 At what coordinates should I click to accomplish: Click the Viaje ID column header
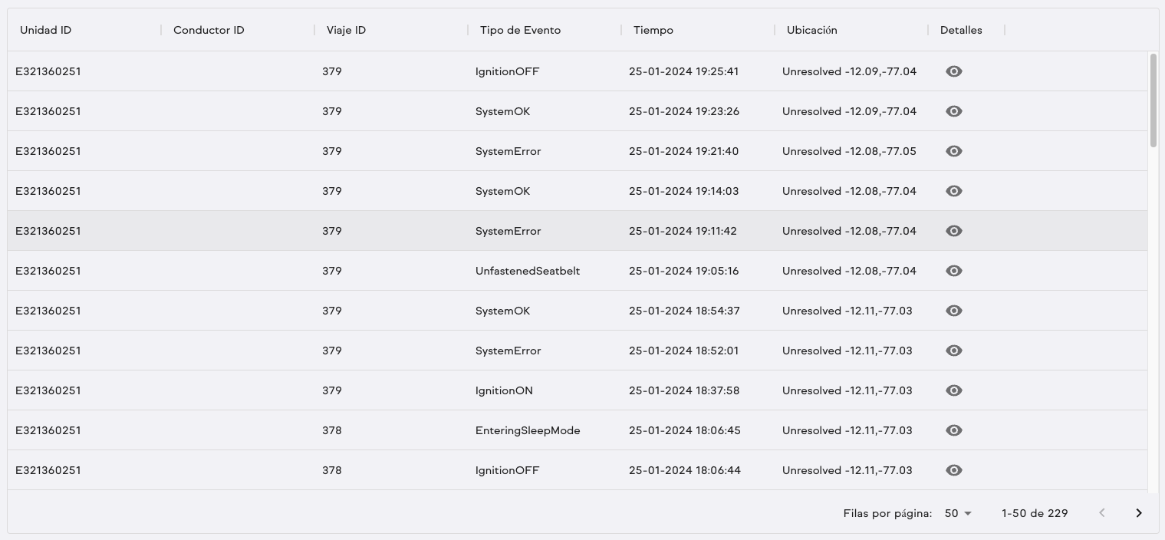point(346,30)
